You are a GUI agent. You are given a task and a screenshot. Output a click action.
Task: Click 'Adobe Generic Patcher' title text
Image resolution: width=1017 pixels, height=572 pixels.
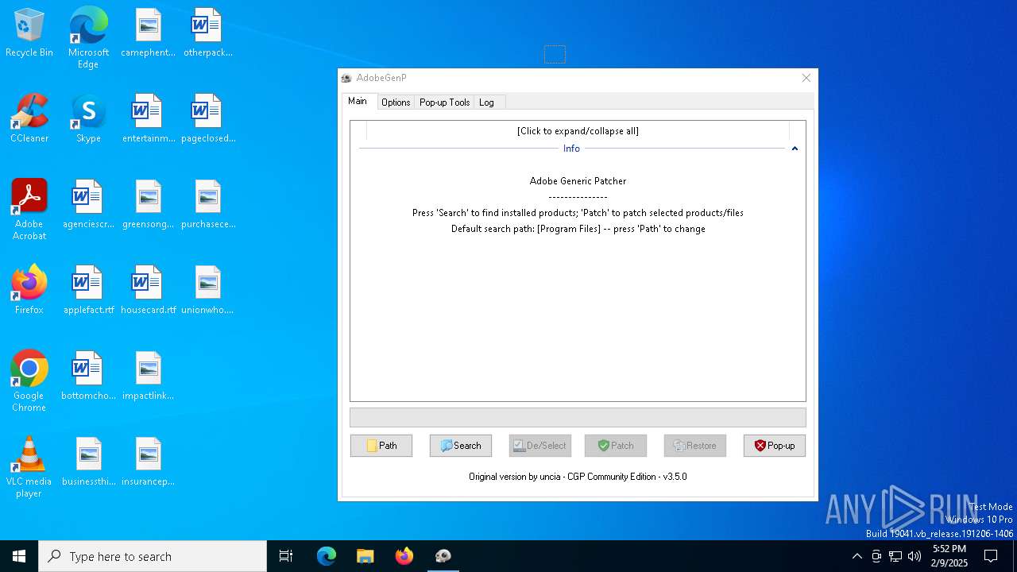(578, 181)
